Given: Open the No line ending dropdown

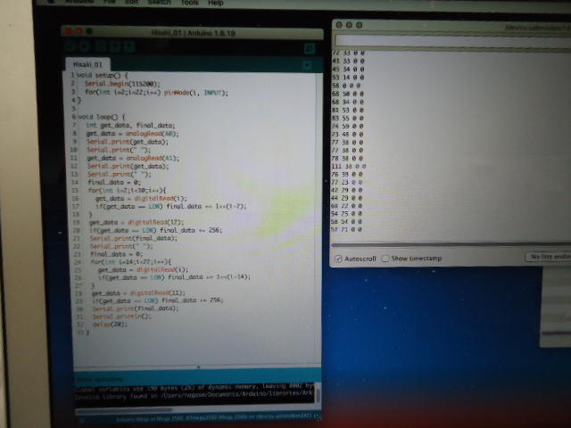Looking at the screenshot, I should coord(549,257).
